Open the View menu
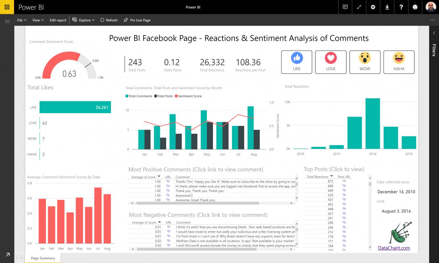The height and width of the screenshot is (263, 439). coord(38,20)
